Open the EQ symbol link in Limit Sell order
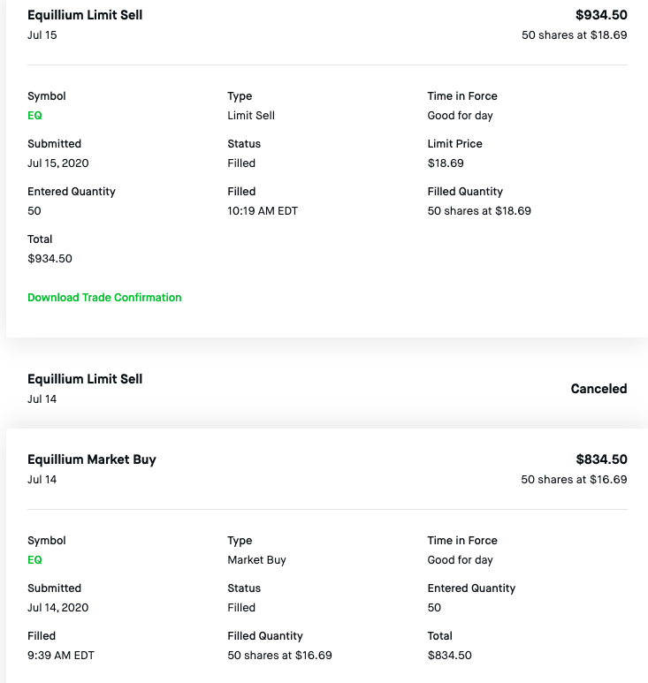This screenshot has width=648, height=683. click(x=34, y=116)
